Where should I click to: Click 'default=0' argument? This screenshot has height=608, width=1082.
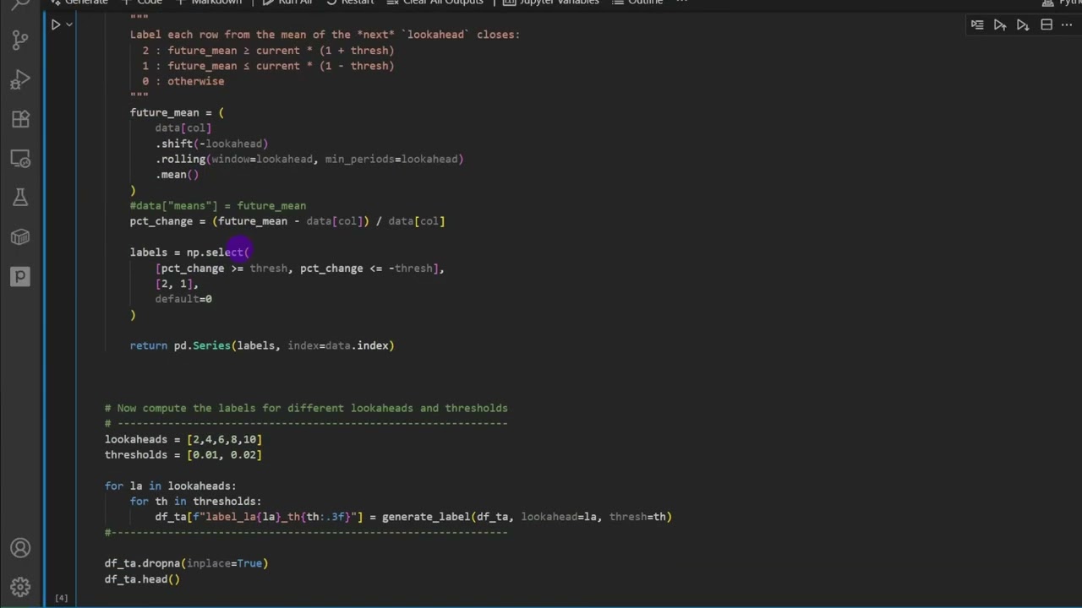[183, 299]
